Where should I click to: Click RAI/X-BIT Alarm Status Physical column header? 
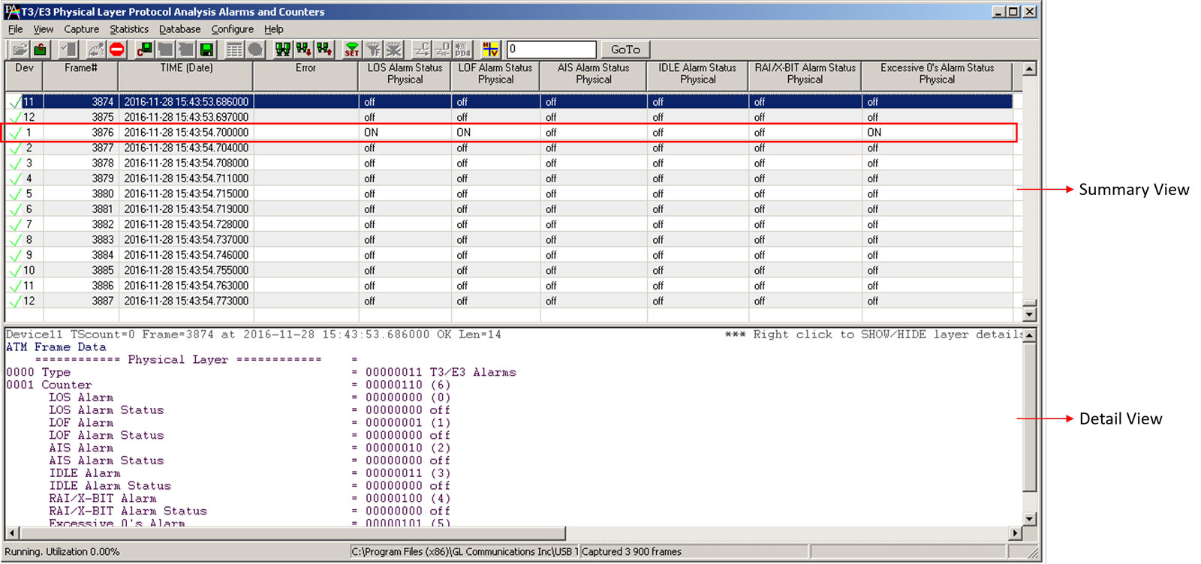tap(805, 76)
